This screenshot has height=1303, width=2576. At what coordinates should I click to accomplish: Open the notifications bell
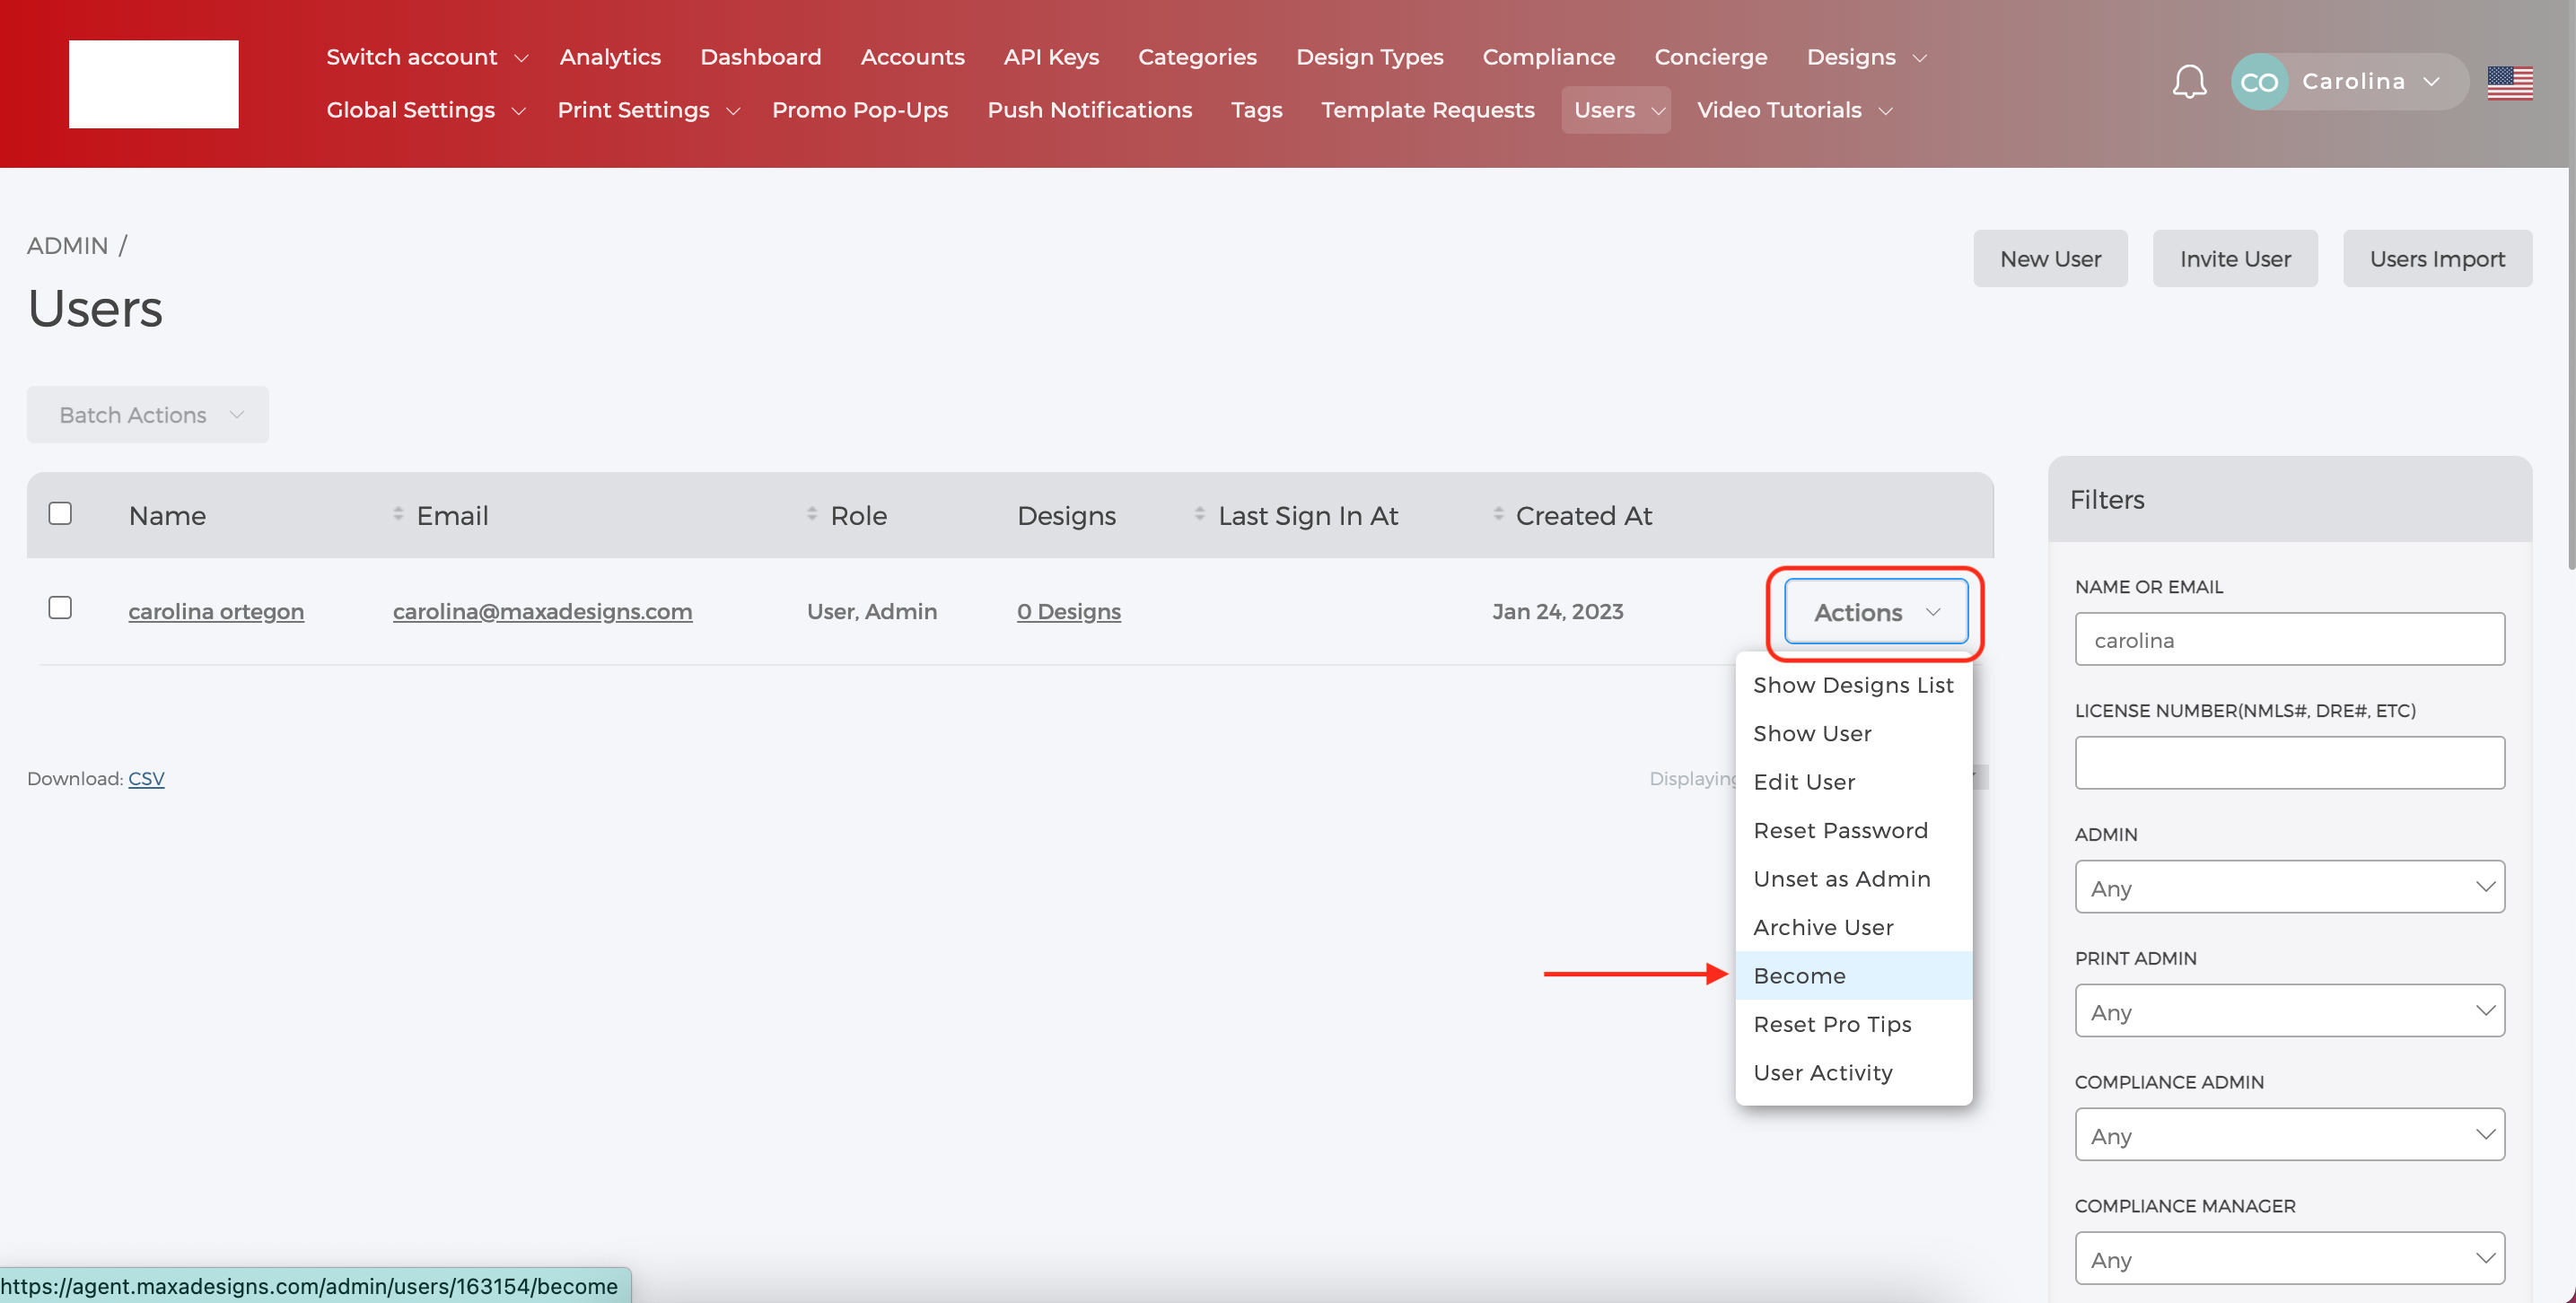(x=2188, y=81)
